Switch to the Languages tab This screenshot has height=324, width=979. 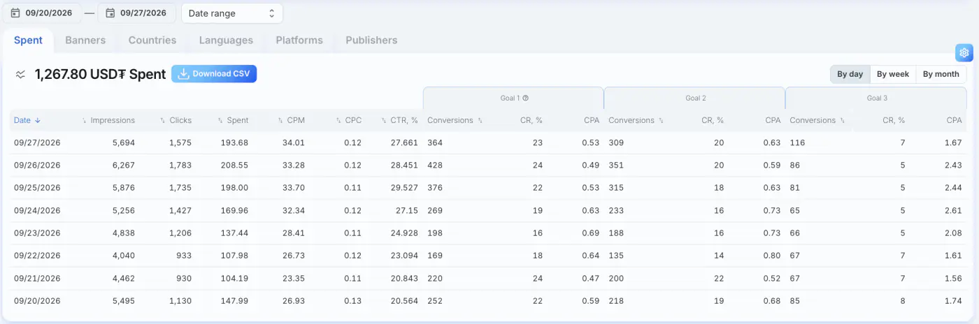226,40
